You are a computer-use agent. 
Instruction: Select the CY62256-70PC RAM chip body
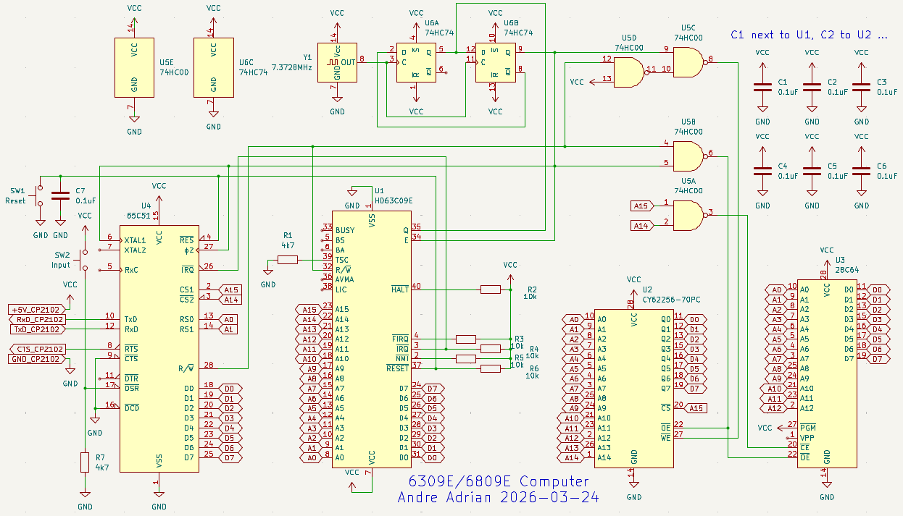click(x=634, y=391)
